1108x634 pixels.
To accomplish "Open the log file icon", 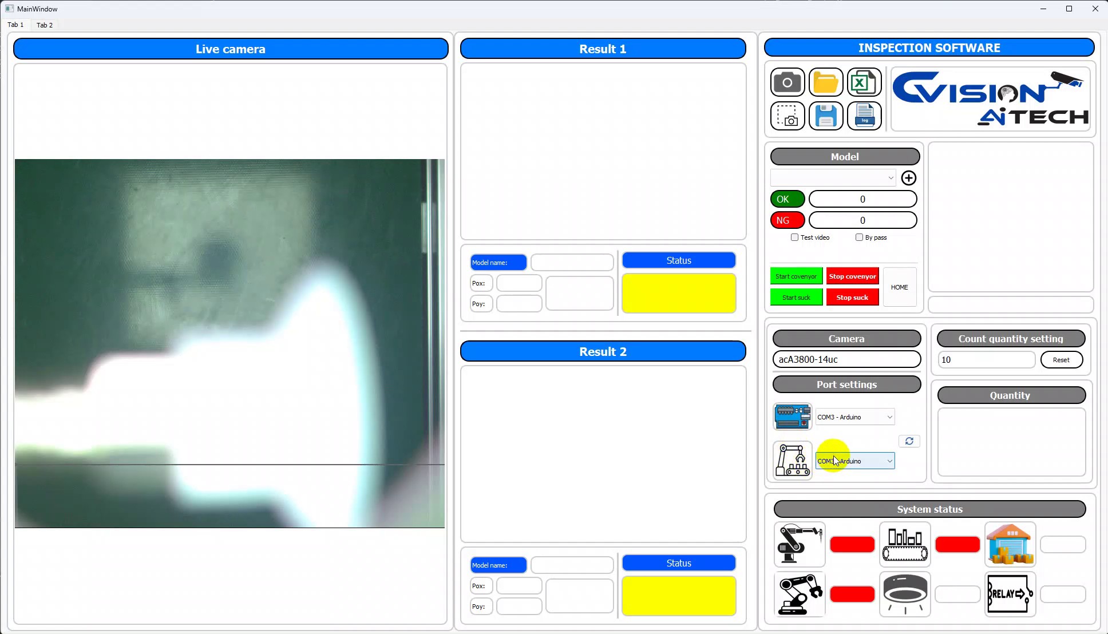I will point(864,116).
